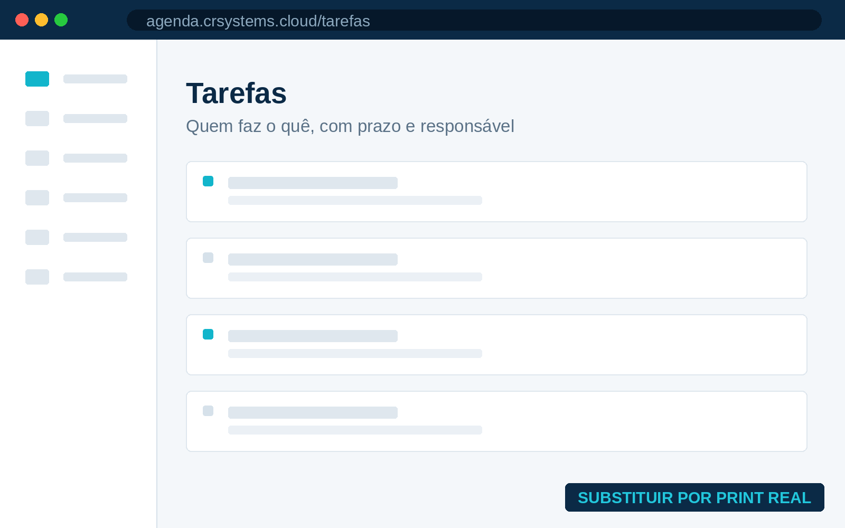The width and height of the screenshot is (845, 528).
Task: Select the third sidebar icon
Action: [x=37, y=158]
